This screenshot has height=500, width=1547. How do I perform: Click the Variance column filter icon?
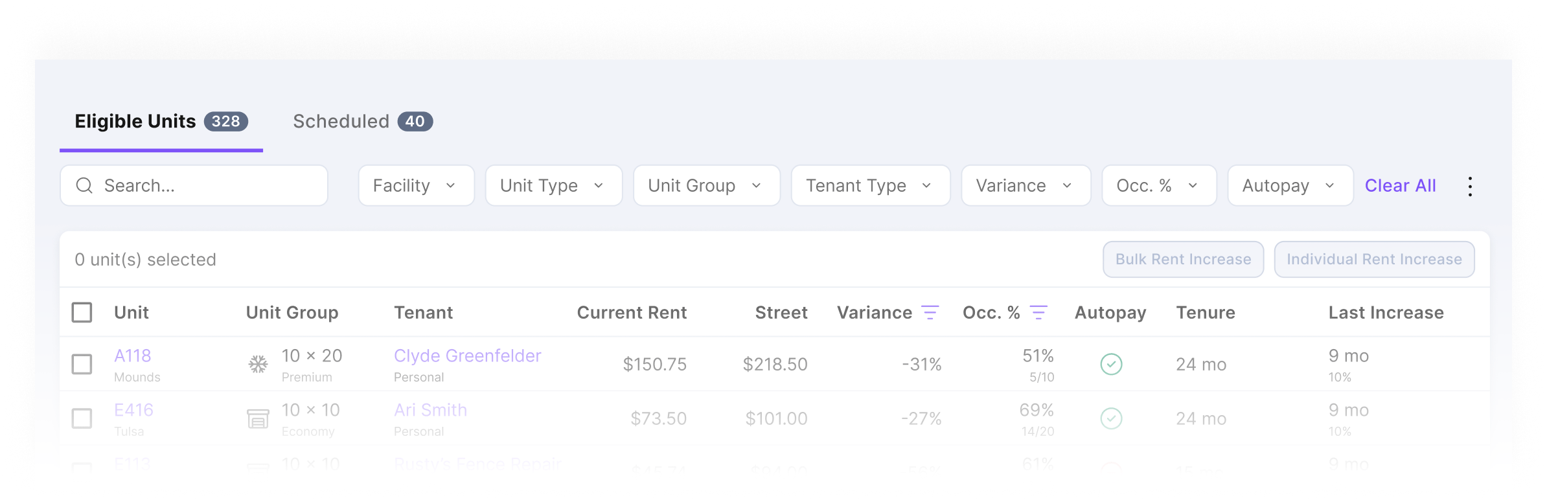(930, 313)
